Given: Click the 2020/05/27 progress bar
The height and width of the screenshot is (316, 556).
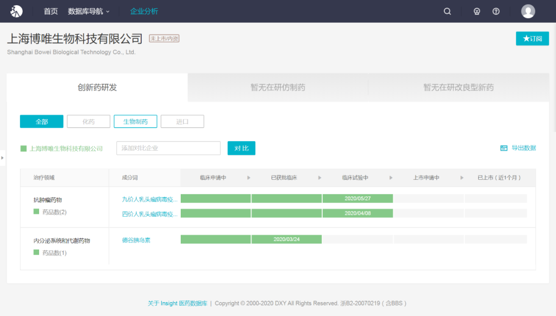Looking at the screenshot, I should tap(357, 199).
